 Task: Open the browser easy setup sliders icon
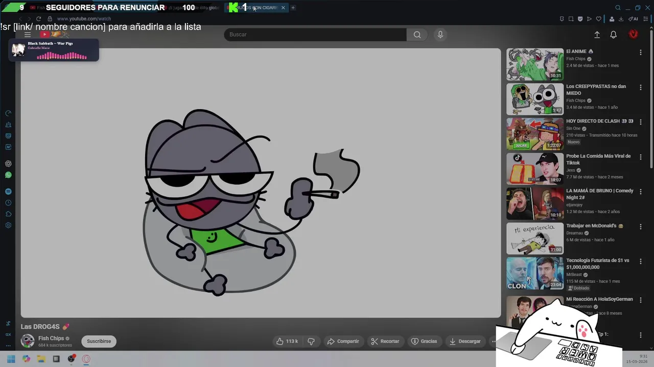coord(645,19)
